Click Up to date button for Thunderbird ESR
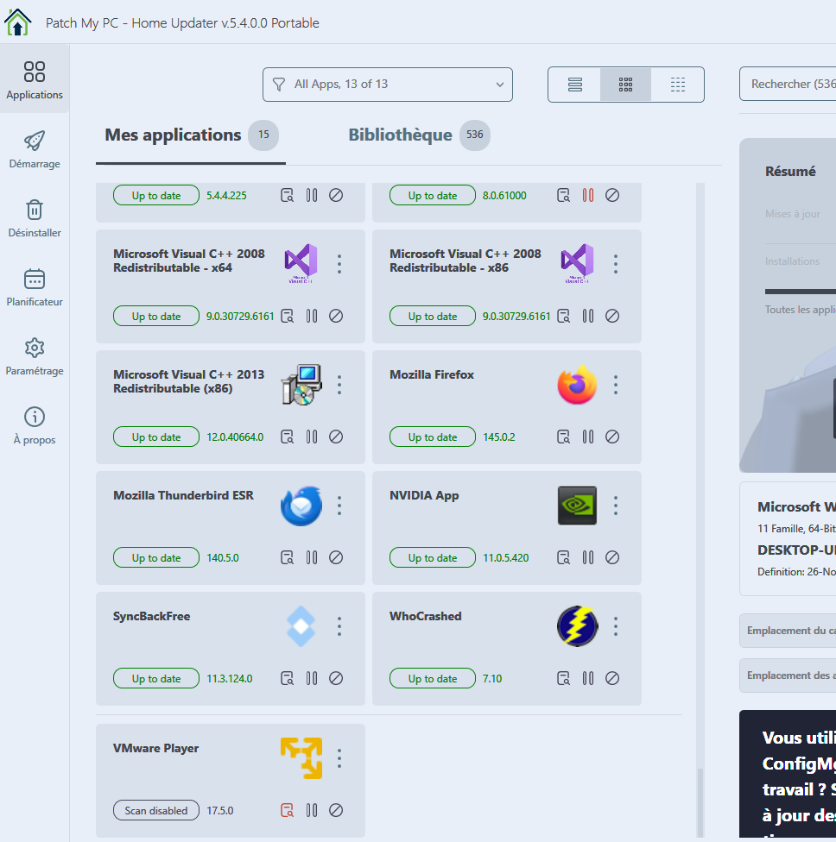Screen dimensions: 836x842 [156, 558]
